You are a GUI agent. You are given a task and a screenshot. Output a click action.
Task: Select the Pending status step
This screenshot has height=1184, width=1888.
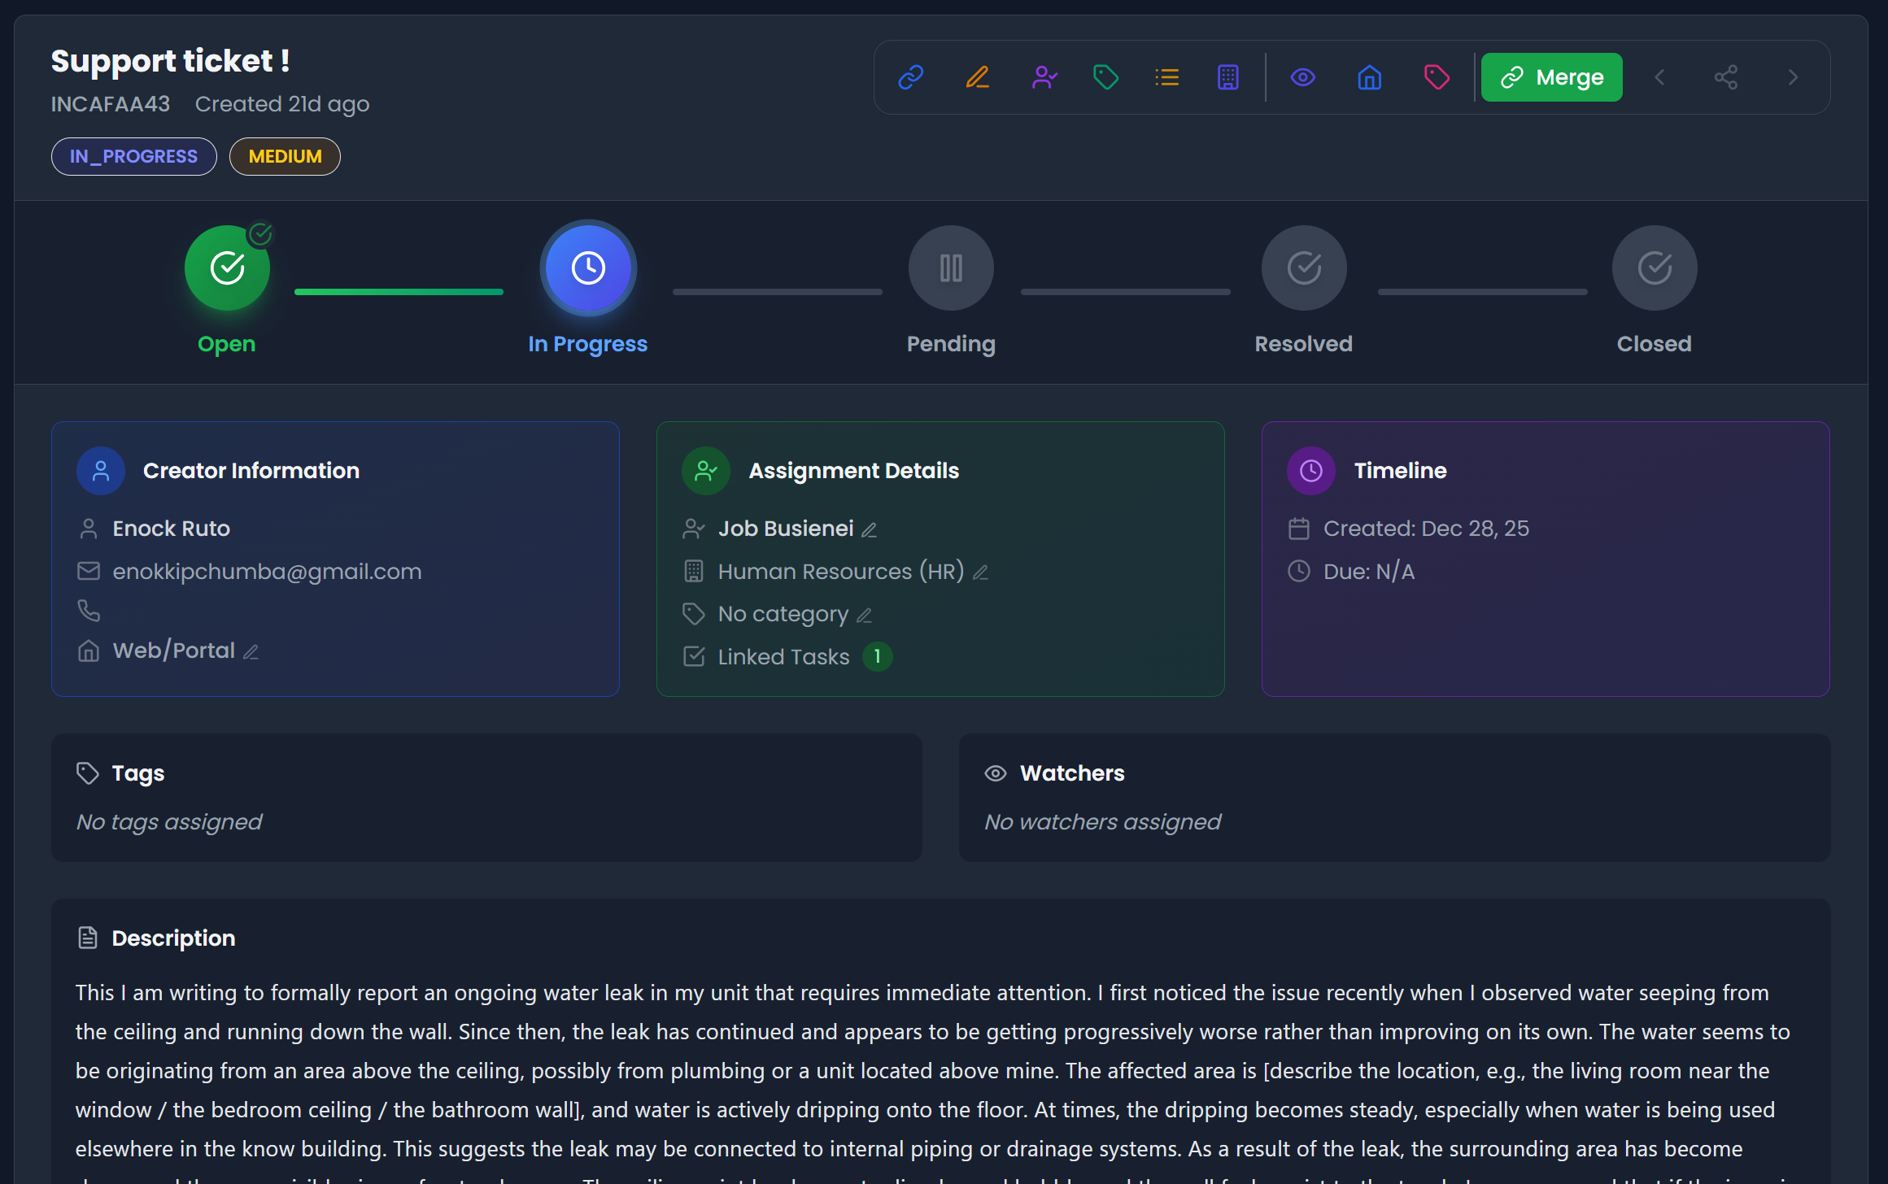tap(950, 268)
